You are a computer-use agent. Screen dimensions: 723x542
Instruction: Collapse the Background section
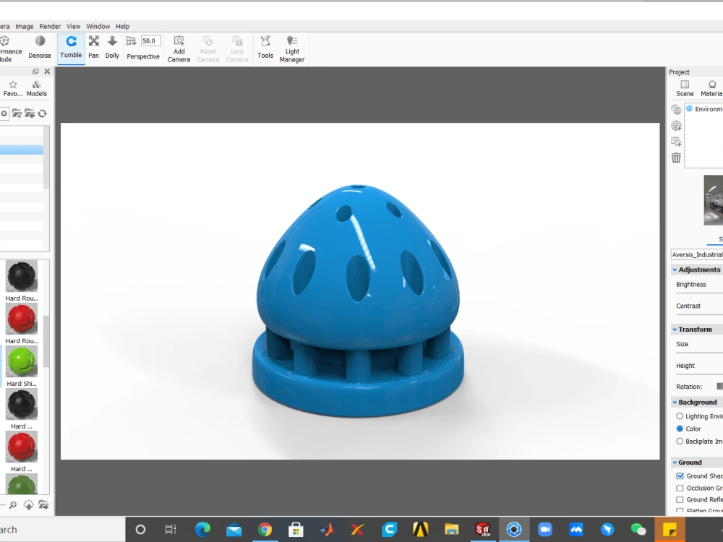[x=675, y=403]
